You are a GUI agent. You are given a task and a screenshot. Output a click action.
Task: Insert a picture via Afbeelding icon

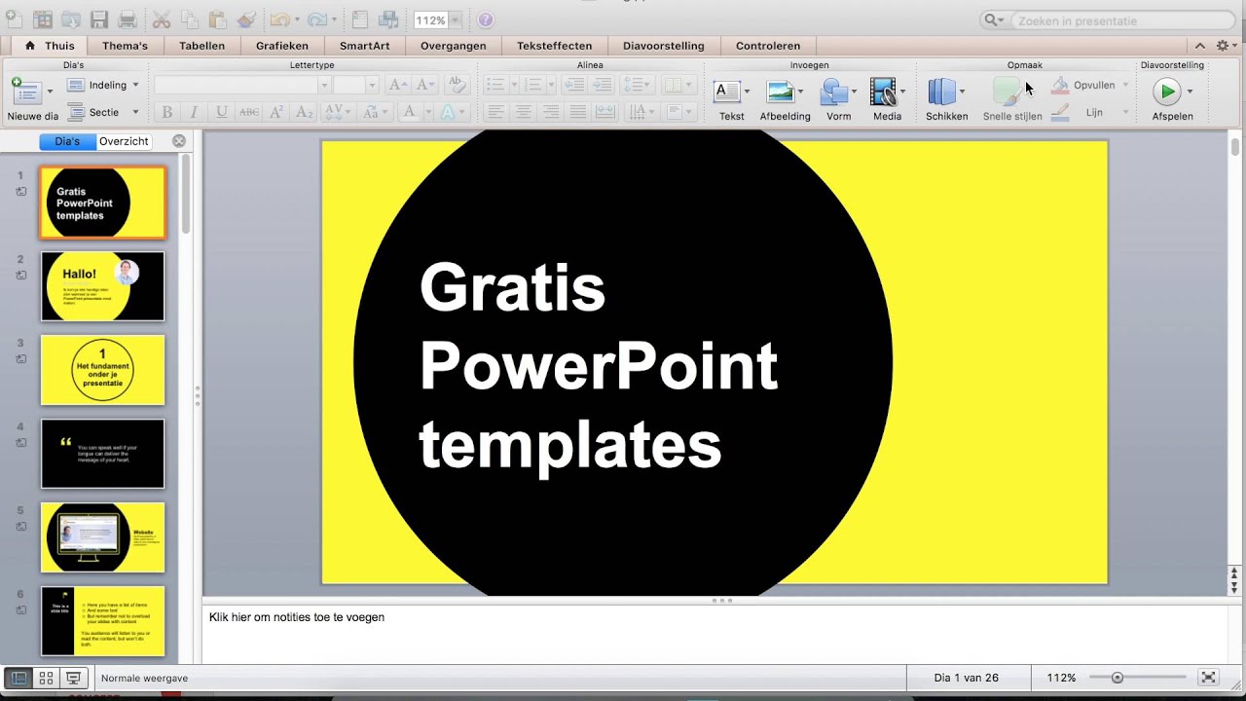(x=780, y=92)
